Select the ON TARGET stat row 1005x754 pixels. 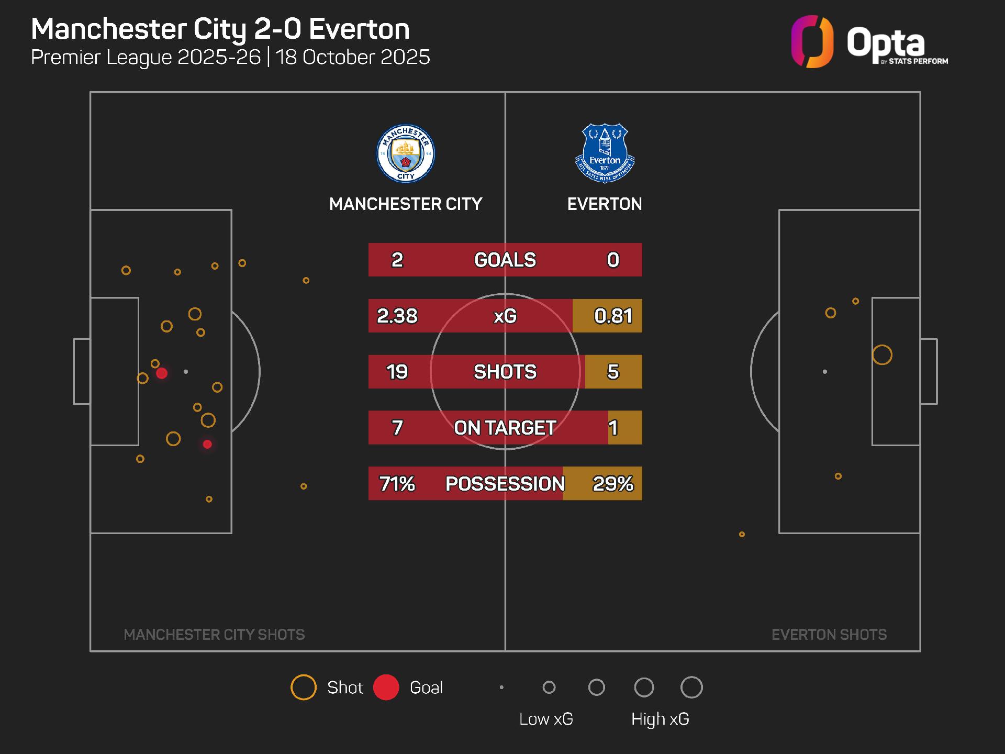[505, 428]
